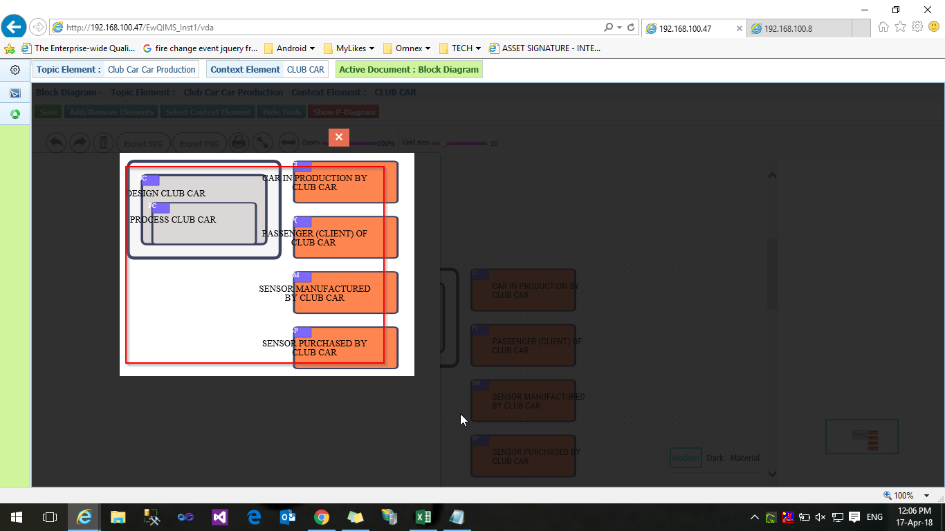Switch to the 192.168.100.8 tab
Viewport: 945px width, 531px height.
[x=799, y=28]
